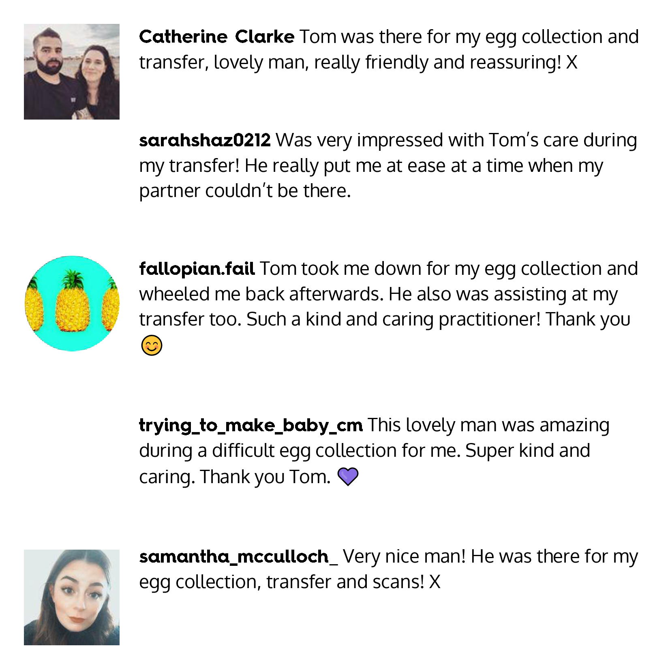Click the fallopian.fail username
This screenshot has height=670, width=670.
coord(197,269)
